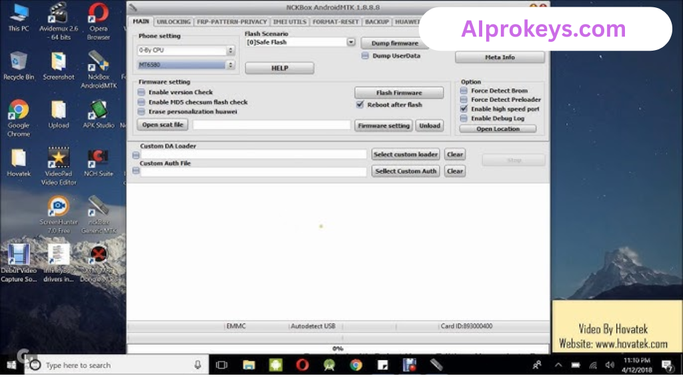Launch ScreenHunter 7.0 Free shortcut
The image size is (683, 384).
(x=59, y=215)
